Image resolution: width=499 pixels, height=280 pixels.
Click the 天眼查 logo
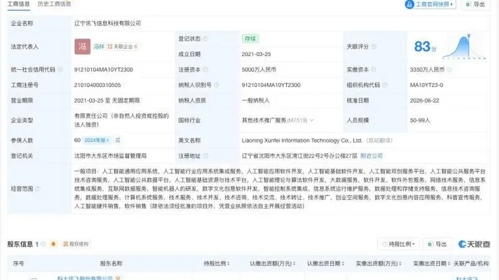tap(474, 244)
